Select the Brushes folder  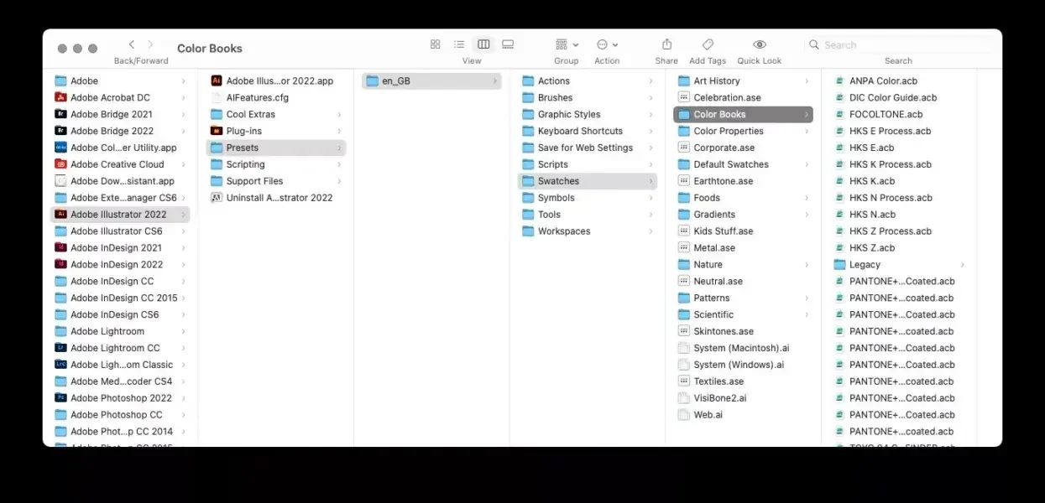point(555,97)
